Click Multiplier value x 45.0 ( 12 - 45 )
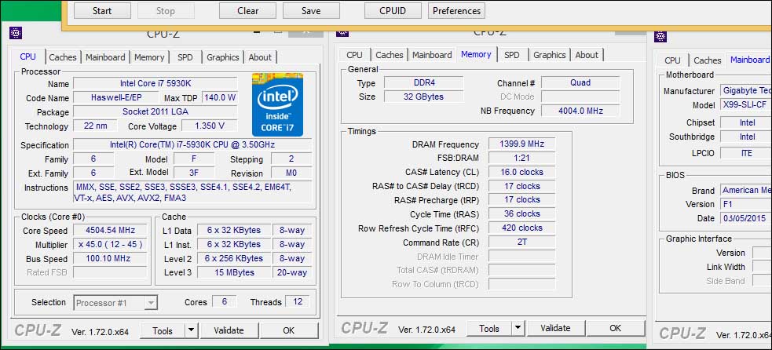The width and height of the screenshot is (772, 350). [x=110, y=244]
